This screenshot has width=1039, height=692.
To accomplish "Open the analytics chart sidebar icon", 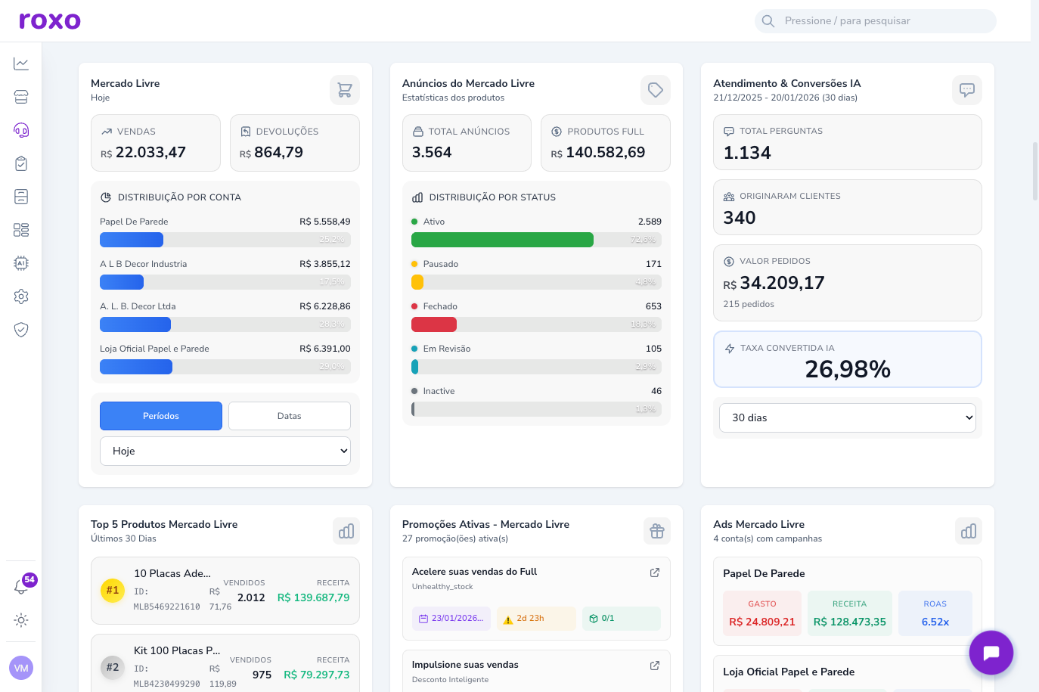I will [x=21, y=64].
